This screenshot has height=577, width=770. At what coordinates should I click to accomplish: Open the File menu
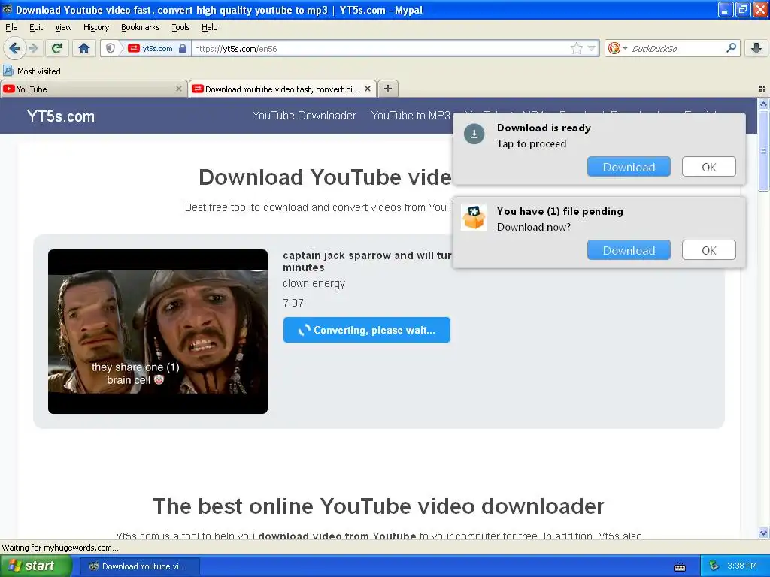[11, 27]
